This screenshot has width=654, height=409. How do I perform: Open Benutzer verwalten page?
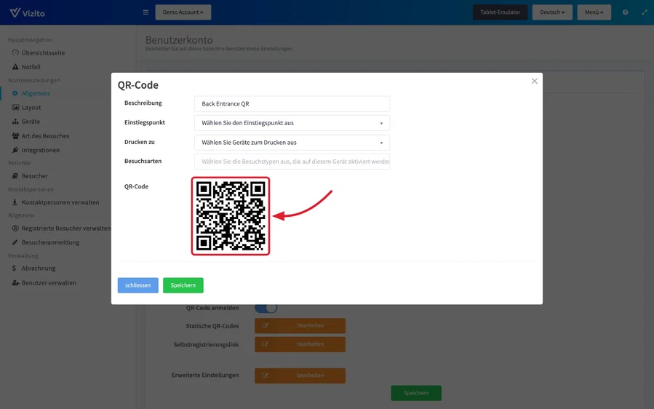49,282
